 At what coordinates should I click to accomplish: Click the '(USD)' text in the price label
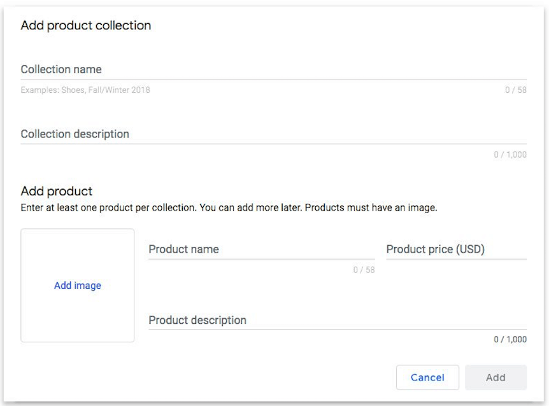pyautogui.click(x=470, y=249)
